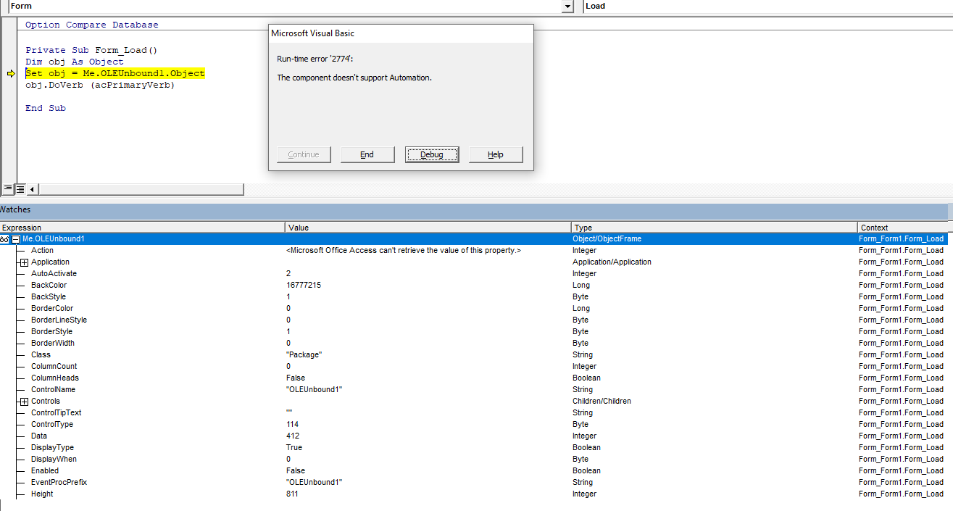Click the Option Compare Database line

(x=92, y=25)
